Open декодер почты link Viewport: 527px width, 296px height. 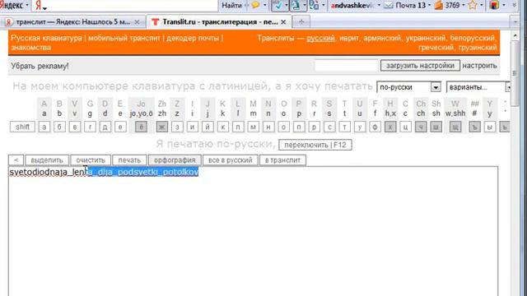tap(193, 38)
